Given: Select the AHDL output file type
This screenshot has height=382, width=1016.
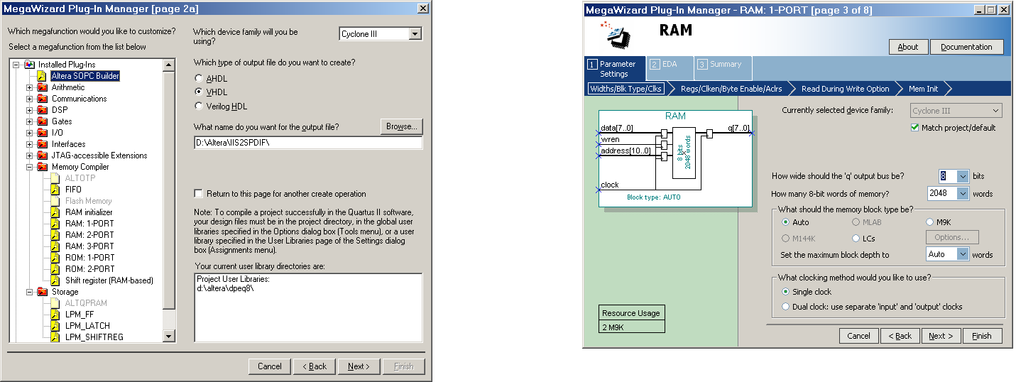Looking at the screenshot, I should (199, 78).
